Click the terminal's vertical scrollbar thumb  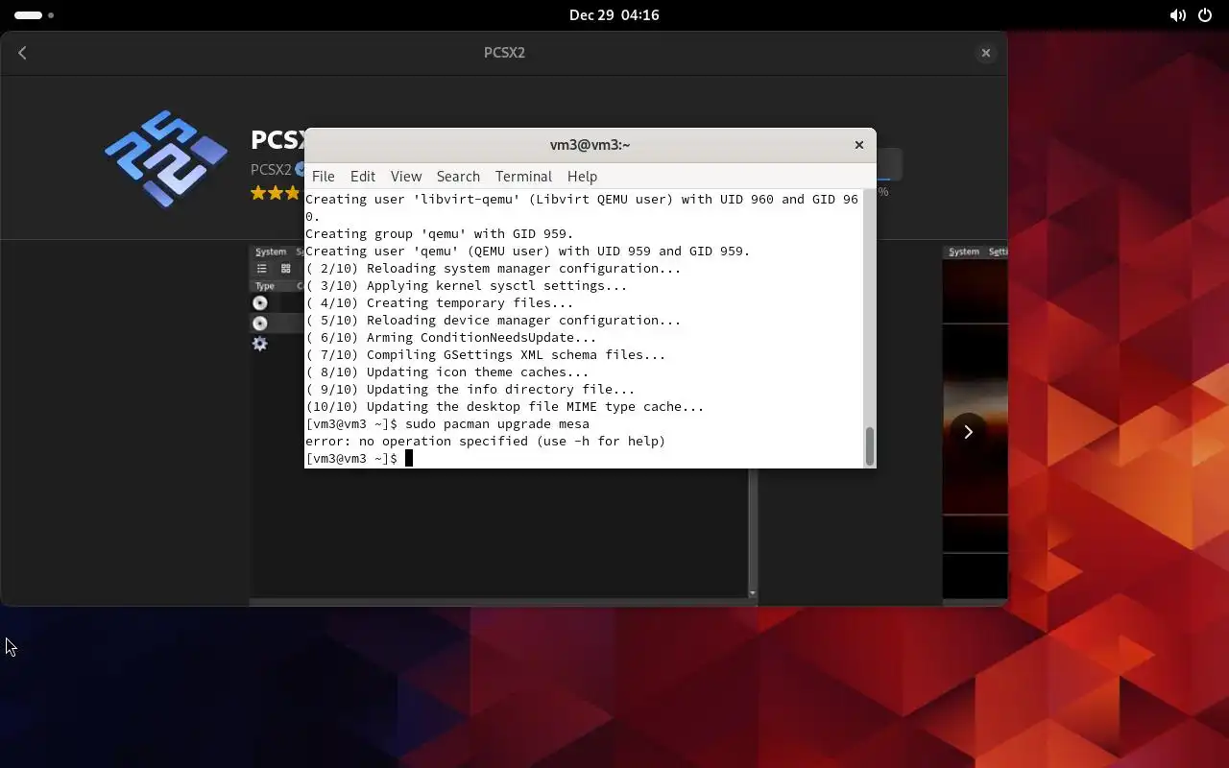pyautogui.click(x=870, y=446)
